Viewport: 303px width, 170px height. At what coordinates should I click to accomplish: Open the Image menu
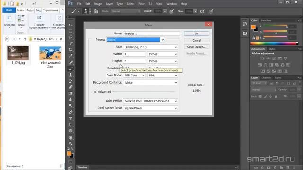(98, 4)
